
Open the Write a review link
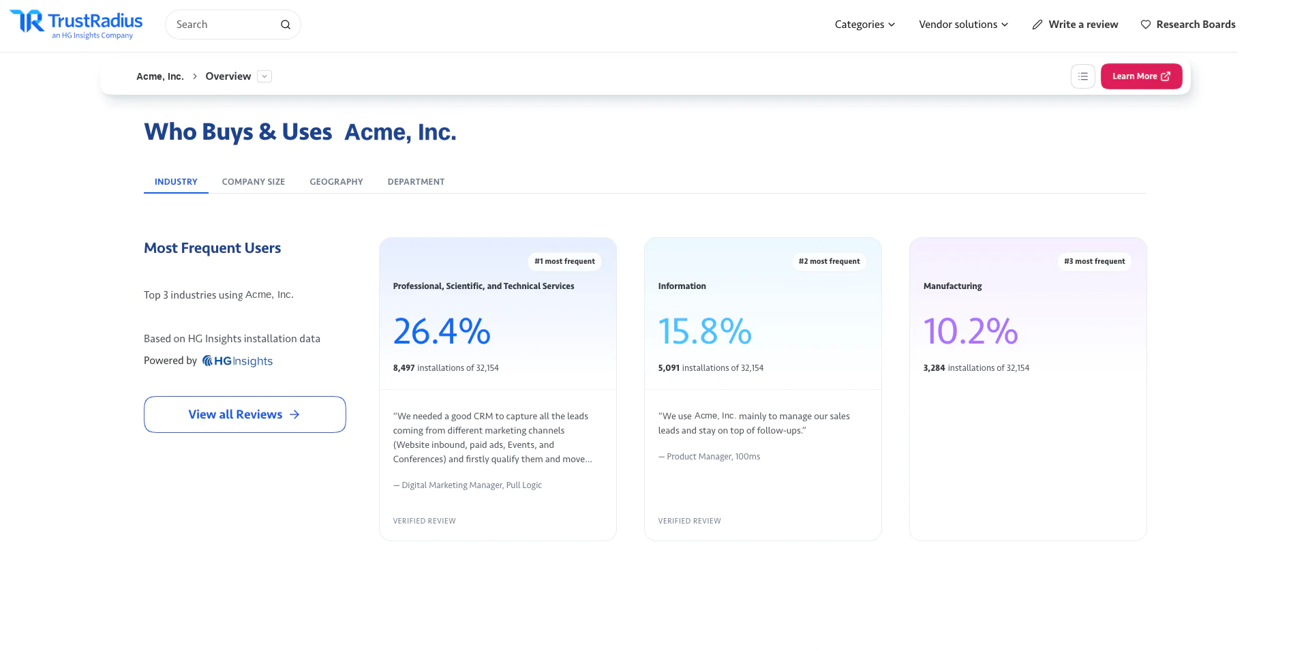pos(1075,25)
